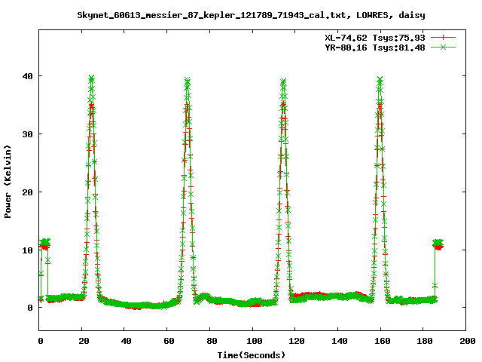Click the fourth peak top near 160 seconds
Image resolution: width=482 pixels, height=362 pixels.
coord(380,80)
